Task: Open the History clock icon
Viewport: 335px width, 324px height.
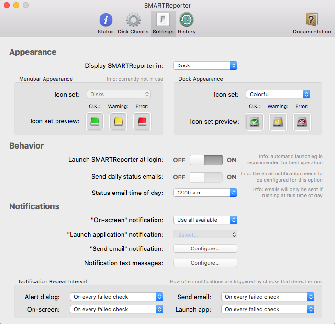Action: [x=187, y=20]
